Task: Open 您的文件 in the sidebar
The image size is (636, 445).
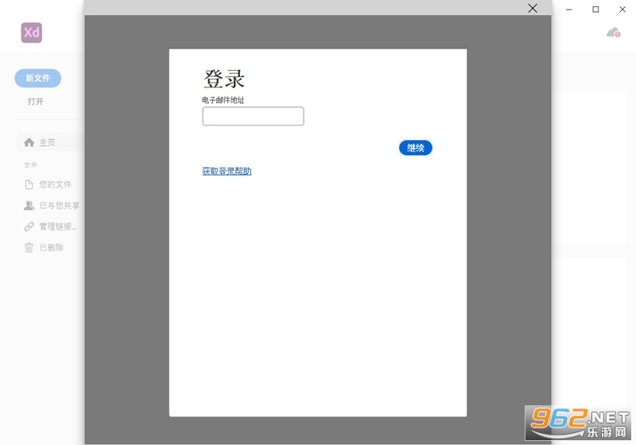Action: point(48,185)
